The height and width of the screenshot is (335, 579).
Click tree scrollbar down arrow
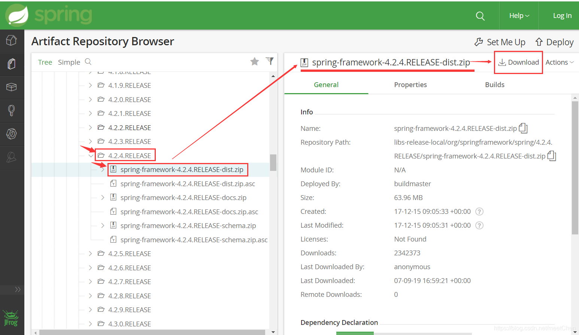click(273, 332)
